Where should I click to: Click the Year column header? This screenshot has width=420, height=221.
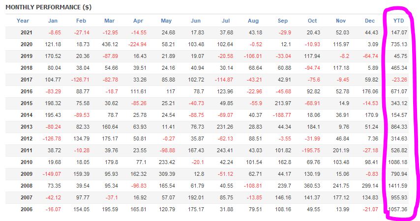(23, 21)
